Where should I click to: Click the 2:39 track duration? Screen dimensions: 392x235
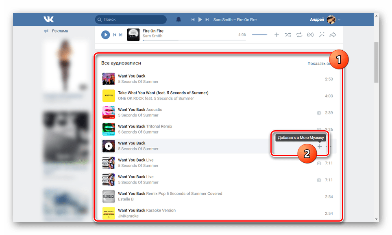329,113
